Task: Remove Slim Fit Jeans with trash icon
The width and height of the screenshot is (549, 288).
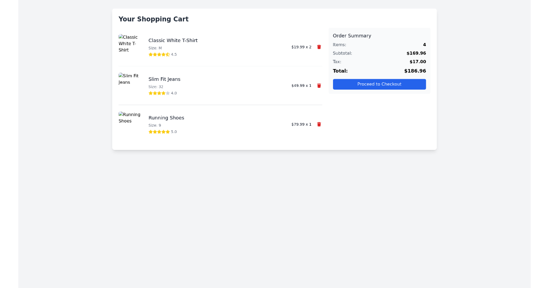Action: (319, 85)
